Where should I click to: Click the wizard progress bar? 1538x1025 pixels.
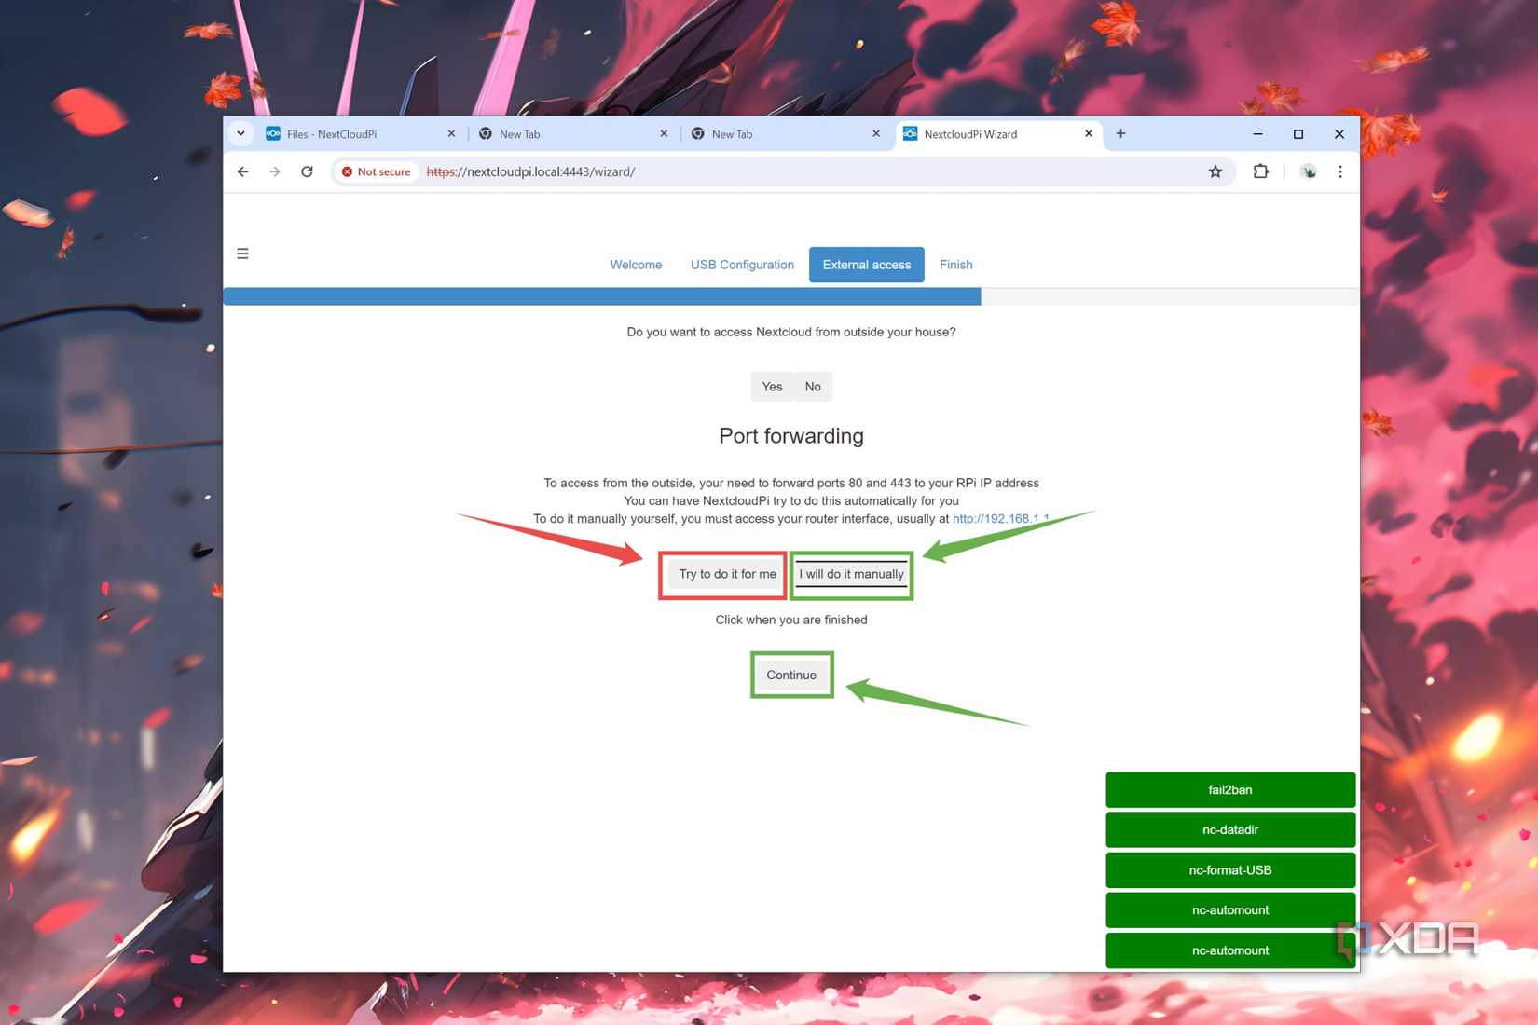791,296
